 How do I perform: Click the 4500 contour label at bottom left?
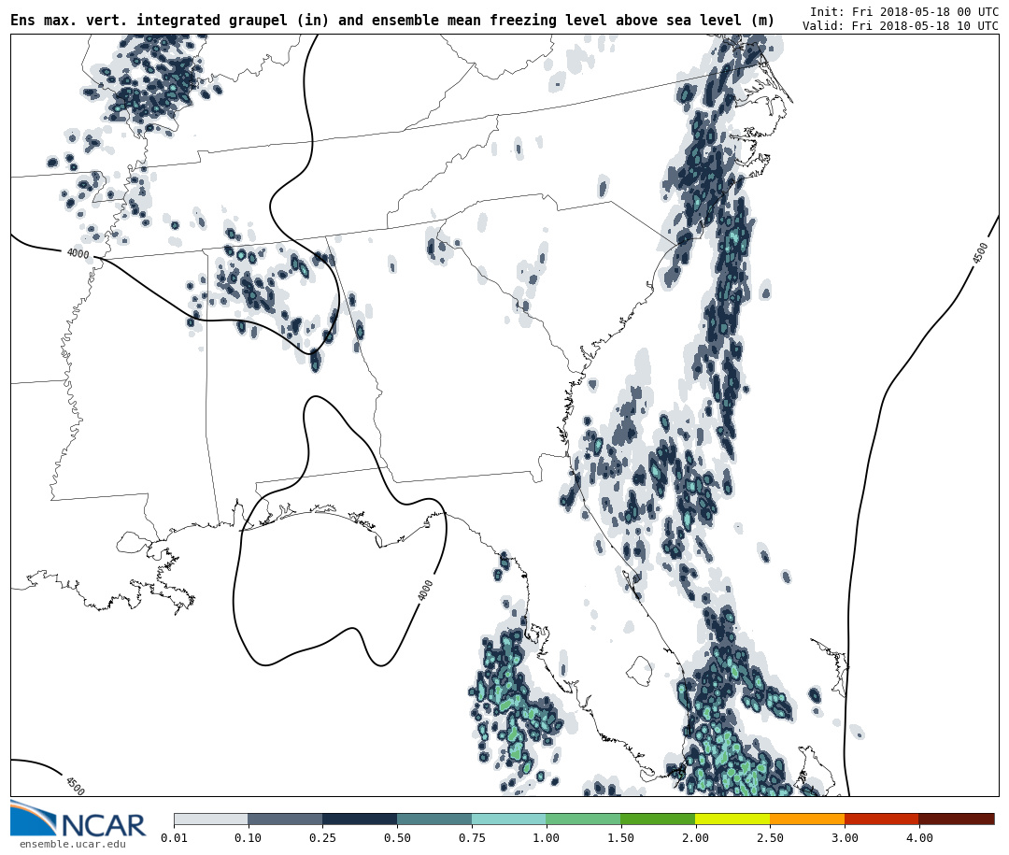75,786
